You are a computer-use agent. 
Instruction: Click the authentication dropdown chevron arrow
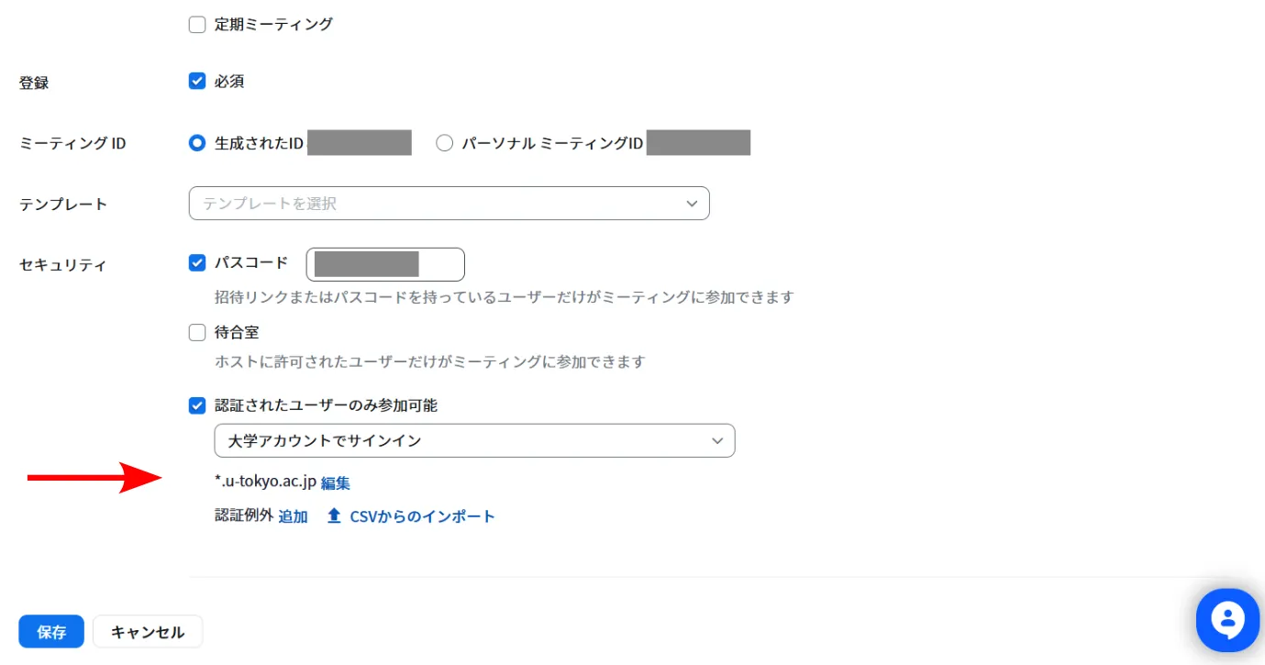717,440
